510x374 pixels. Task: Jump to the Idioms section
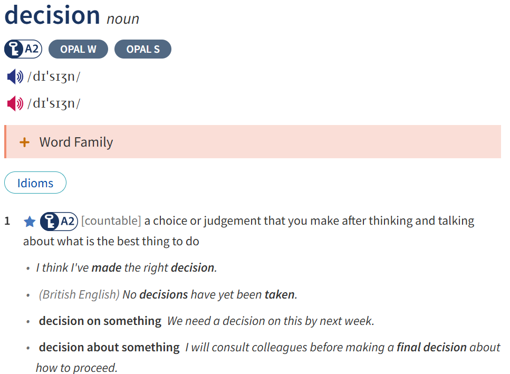(35, 183)
